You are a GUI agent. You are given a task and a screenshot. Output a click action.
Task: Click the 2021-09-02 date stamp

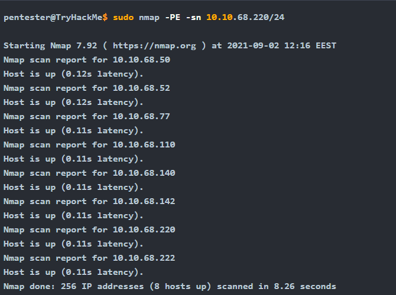tap(253, 45)
